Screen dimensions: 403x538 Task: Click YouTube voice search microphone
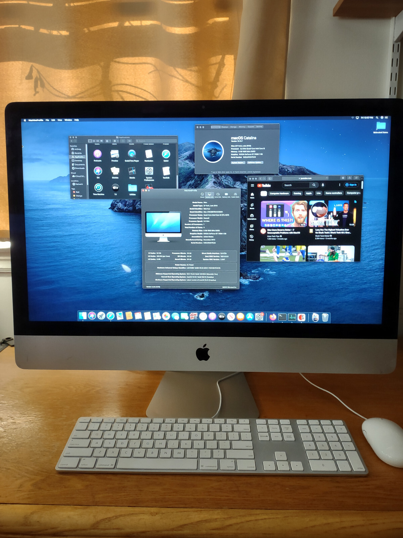pos(323,185)
